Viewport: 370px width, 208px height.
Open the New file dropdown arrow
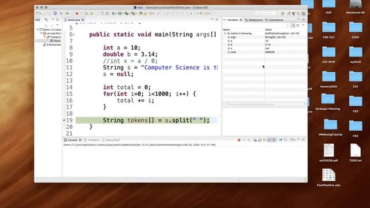tap(40, 13)
